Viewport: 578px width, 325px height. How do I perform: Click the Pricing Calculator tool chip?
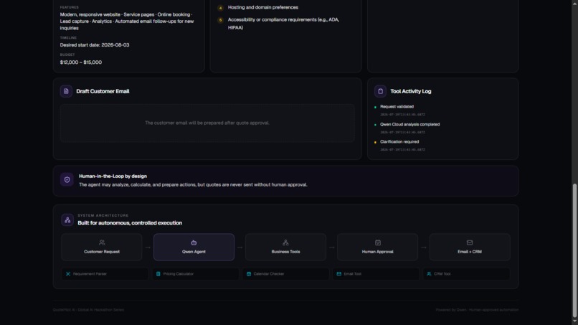(x=195, y=274)
